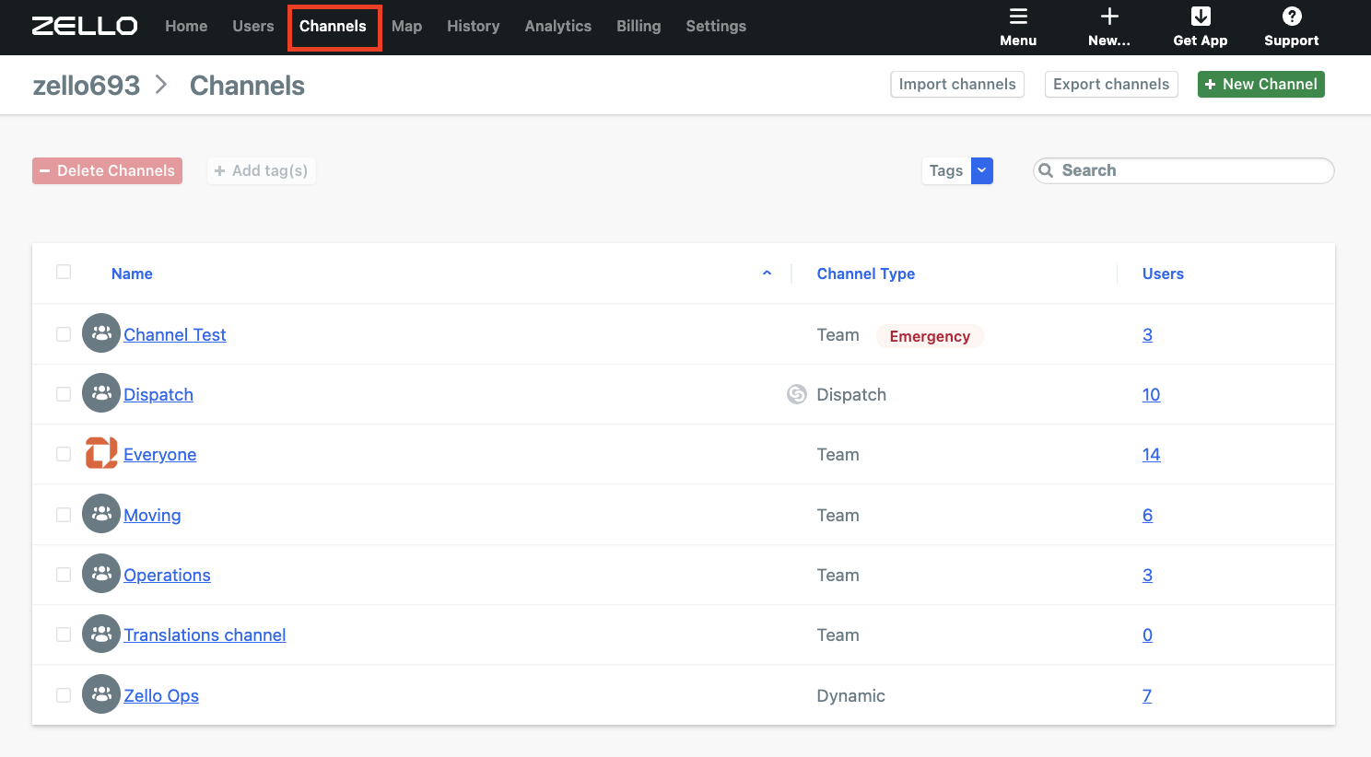Image resolution: width=1371 pixels, height=757 pixels.
Task: Click the New Channel button
Action: (1260, 84)
